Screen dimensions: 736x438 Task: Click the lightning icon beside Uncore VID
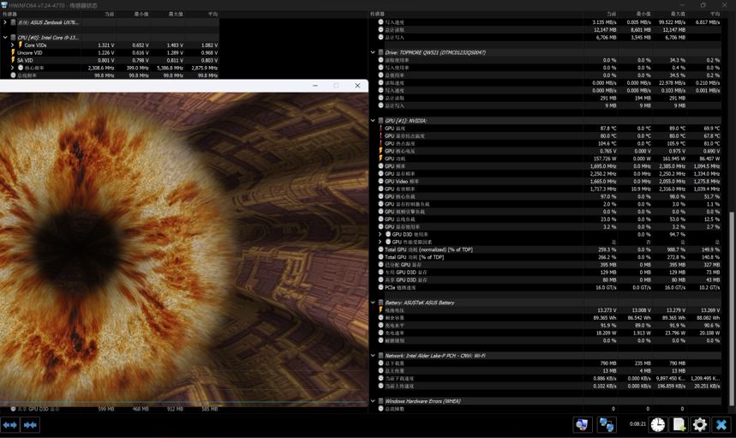13,52
